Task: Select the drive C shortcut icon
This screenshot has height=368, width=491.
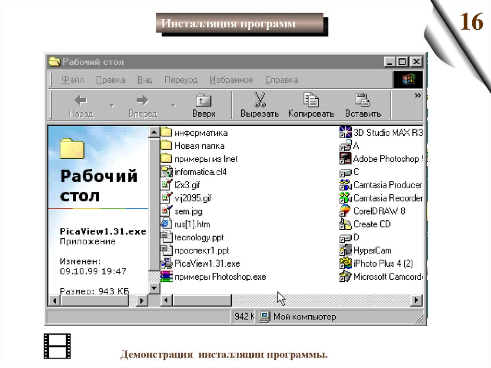Action: [x=345, y=172]
